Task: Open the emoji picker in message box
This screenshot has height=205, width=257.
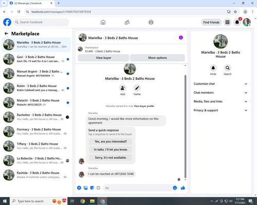Action: click(x=175, y=188)
